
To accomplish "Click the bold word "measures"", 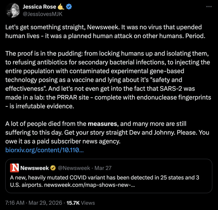I will pyautogui.click(x=102, y=124).
